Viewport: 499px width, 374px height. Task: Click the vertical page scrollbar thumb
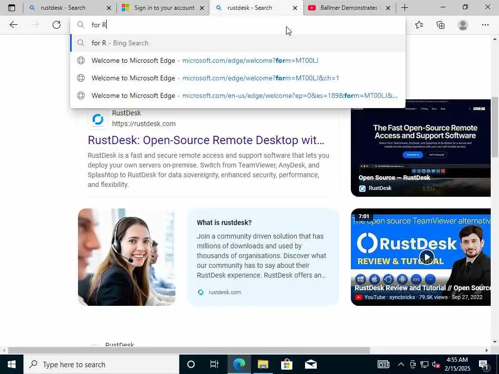[495, 127]
